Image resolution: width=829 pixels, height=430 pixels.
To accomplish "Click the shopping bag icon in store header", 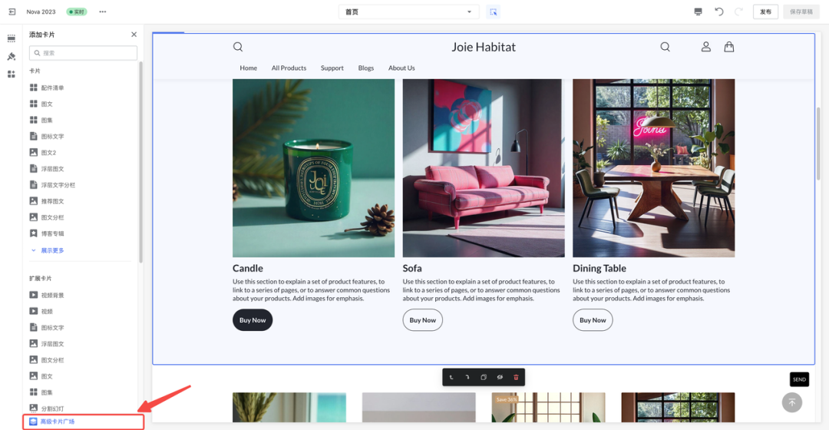I will (728, 47).
